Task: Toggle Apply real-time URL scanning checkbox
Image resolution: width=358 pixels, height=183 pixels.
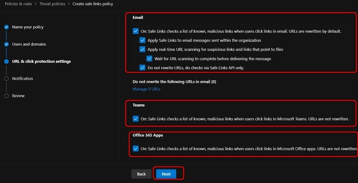Action: 142,49
